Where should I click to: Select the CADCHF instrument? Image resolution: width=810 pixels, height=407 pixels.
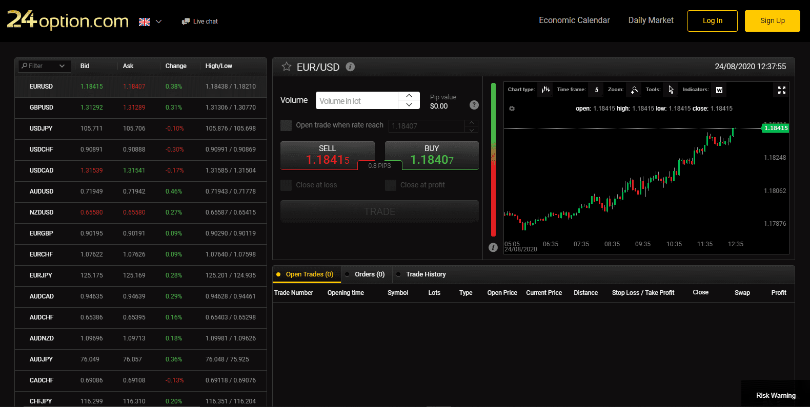click(x=141, y=380)
